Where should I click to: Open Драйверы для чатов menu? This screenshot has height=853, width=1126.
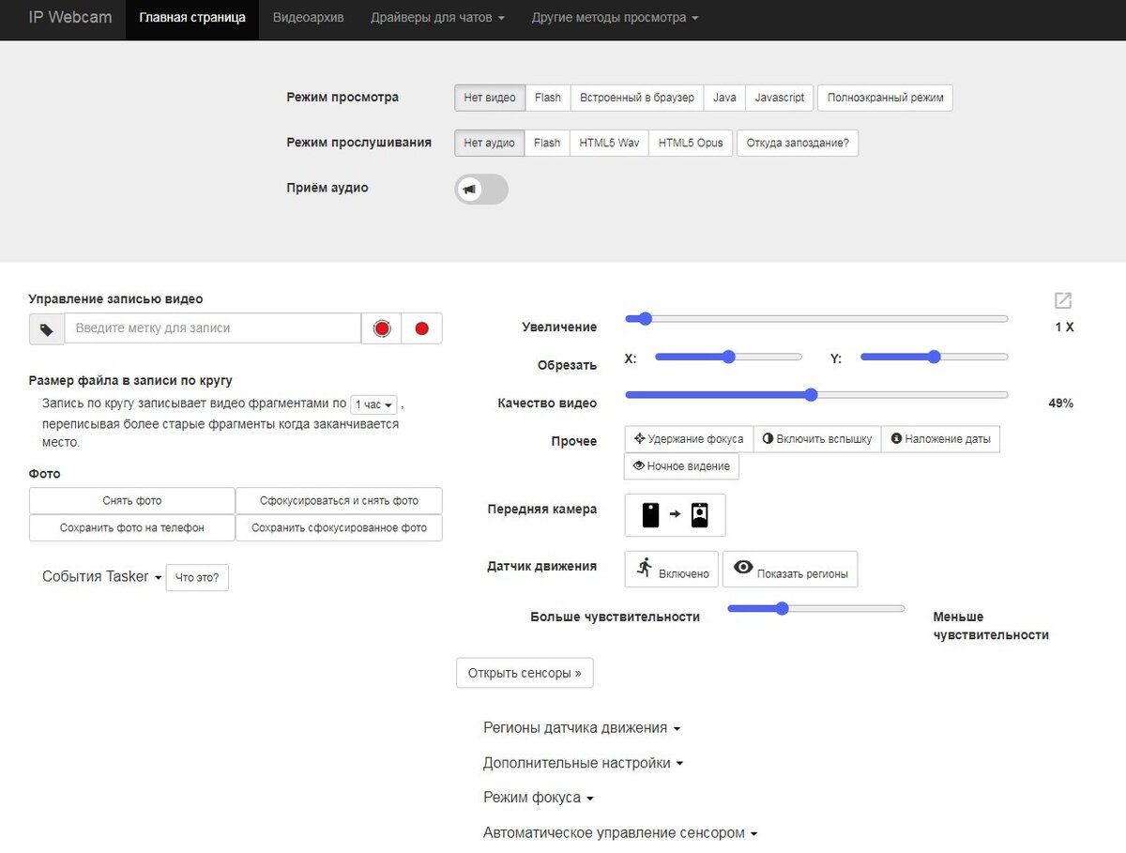pyautogui.click(x=437, y=18)
